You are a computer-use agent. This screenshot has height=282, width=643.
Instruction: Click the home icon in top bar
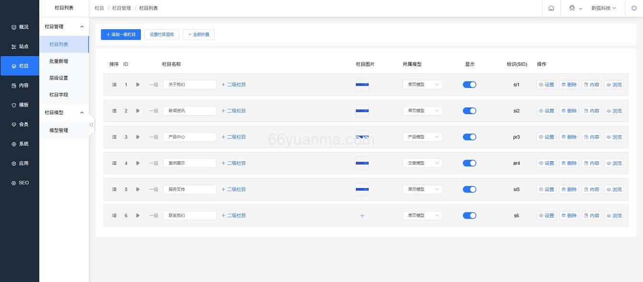coord(551,8)
